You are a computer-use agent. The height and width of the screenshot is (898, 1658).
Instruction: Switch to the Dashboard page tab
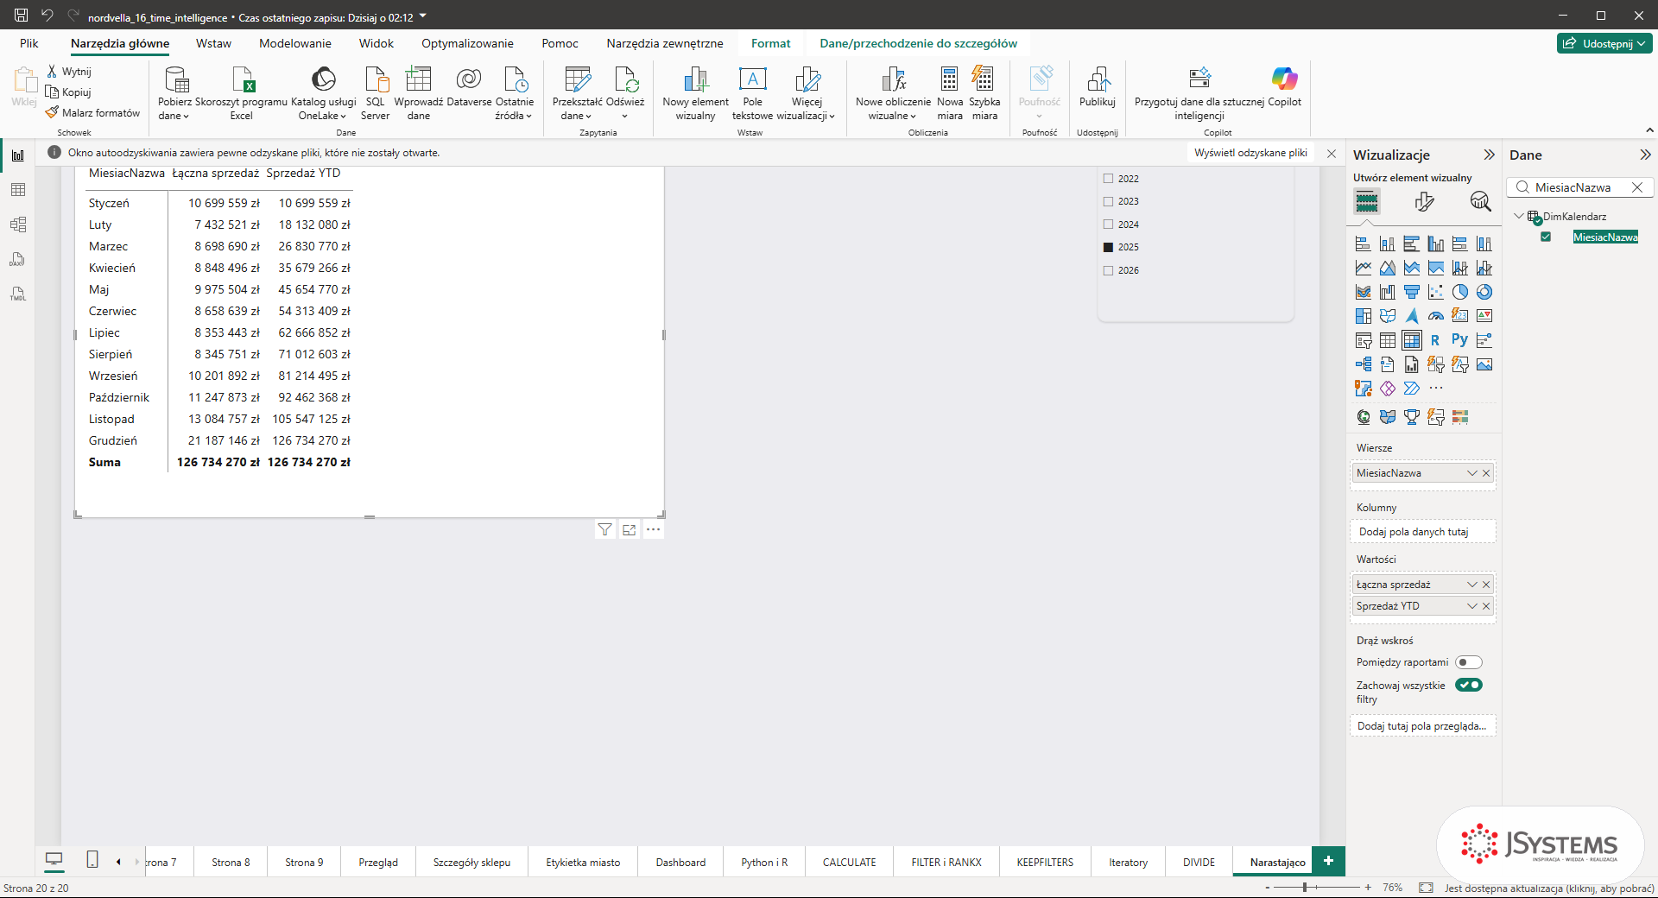pos(680,862)
